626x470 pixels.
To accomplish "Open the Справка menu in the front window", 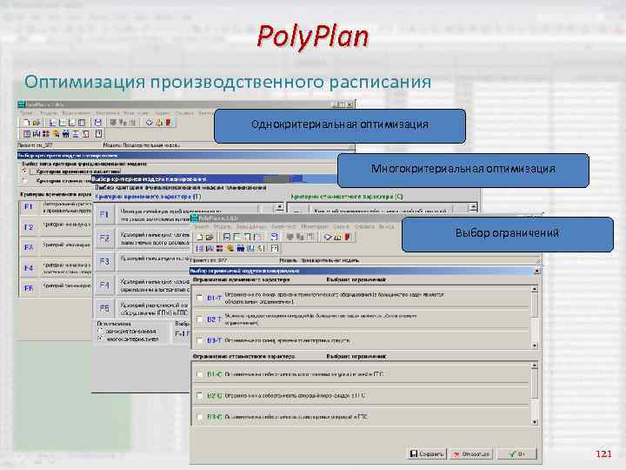I will 364,226.
